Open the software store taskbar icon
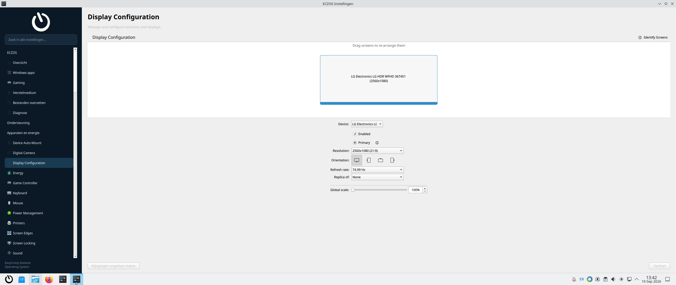 point(22,279)
